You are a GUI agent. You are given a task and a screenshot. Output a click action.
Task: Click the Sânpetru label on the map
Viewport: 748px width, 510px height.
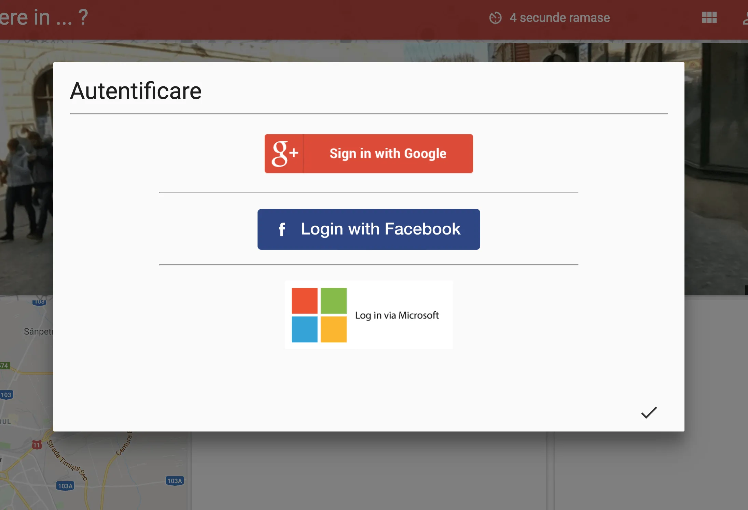coord(38,331)
